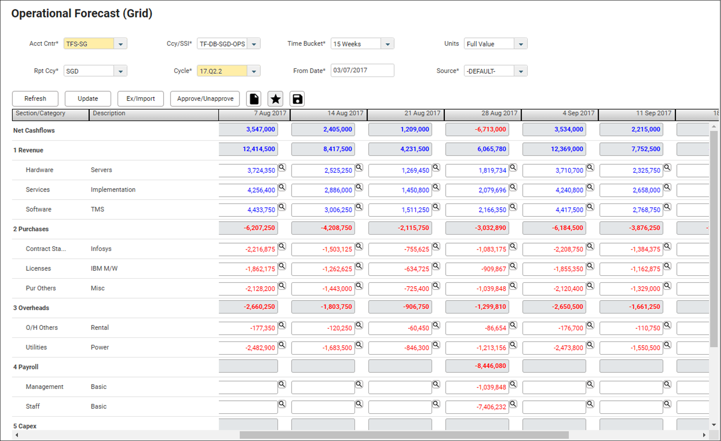Expand the Cycle dropdown list
Screen dimensions: 721x441
[254, 71]
